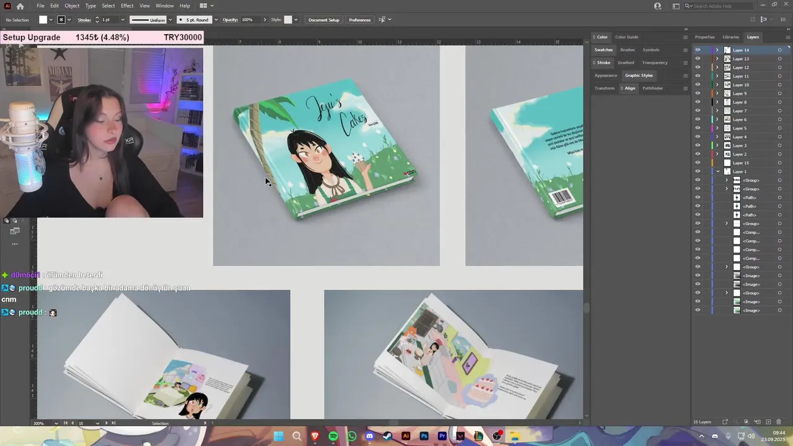The height and width of the screenshot is (446, 793).
Task: Click the Style swatch in control bar
Action: tap(288, 20)
